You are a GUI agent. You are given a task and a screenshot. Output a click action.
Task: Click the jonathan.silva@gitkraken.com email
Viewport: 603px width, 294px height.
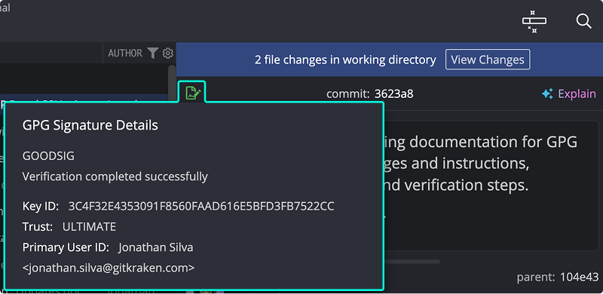point(109,268)
